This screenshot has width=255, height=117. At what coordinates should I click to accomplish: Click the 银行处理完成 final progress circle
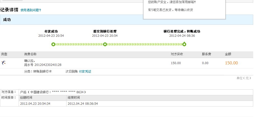coord(184,44)
